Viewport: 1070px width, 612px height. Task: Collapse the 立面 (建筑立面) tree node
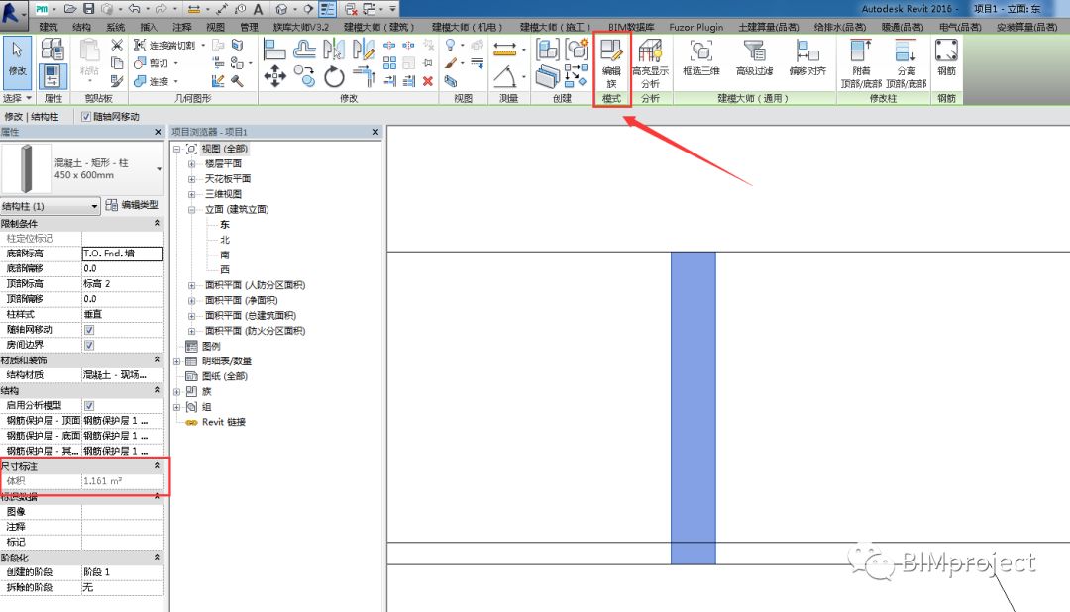[192, 210]
